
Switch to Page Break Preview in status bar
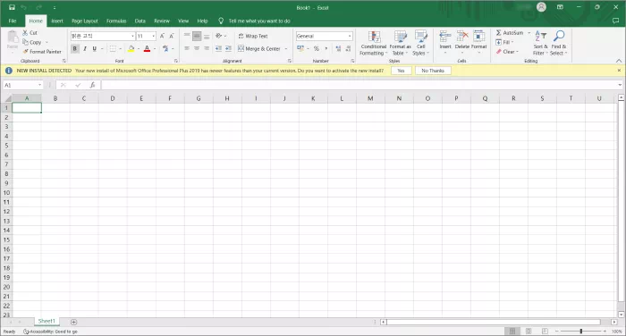point(545,332)
